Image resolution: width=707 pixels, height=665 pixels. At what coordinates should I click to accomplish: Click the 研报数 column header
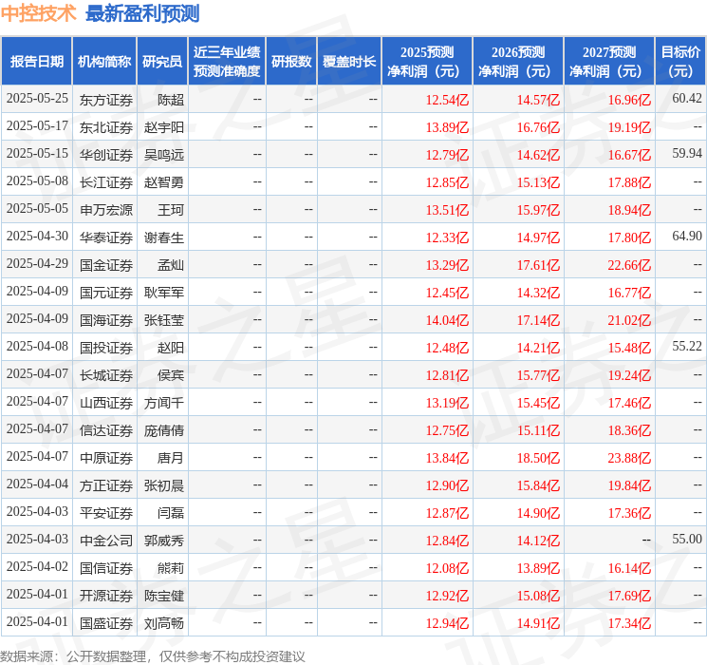[x=291, y=62]
